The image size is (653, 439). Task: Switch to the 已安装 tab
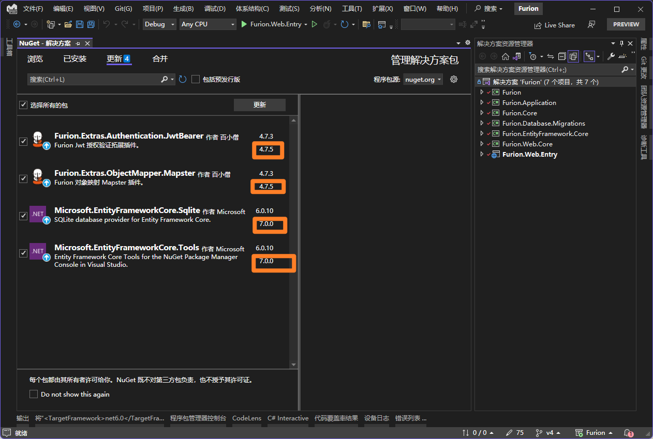(75, 59)
